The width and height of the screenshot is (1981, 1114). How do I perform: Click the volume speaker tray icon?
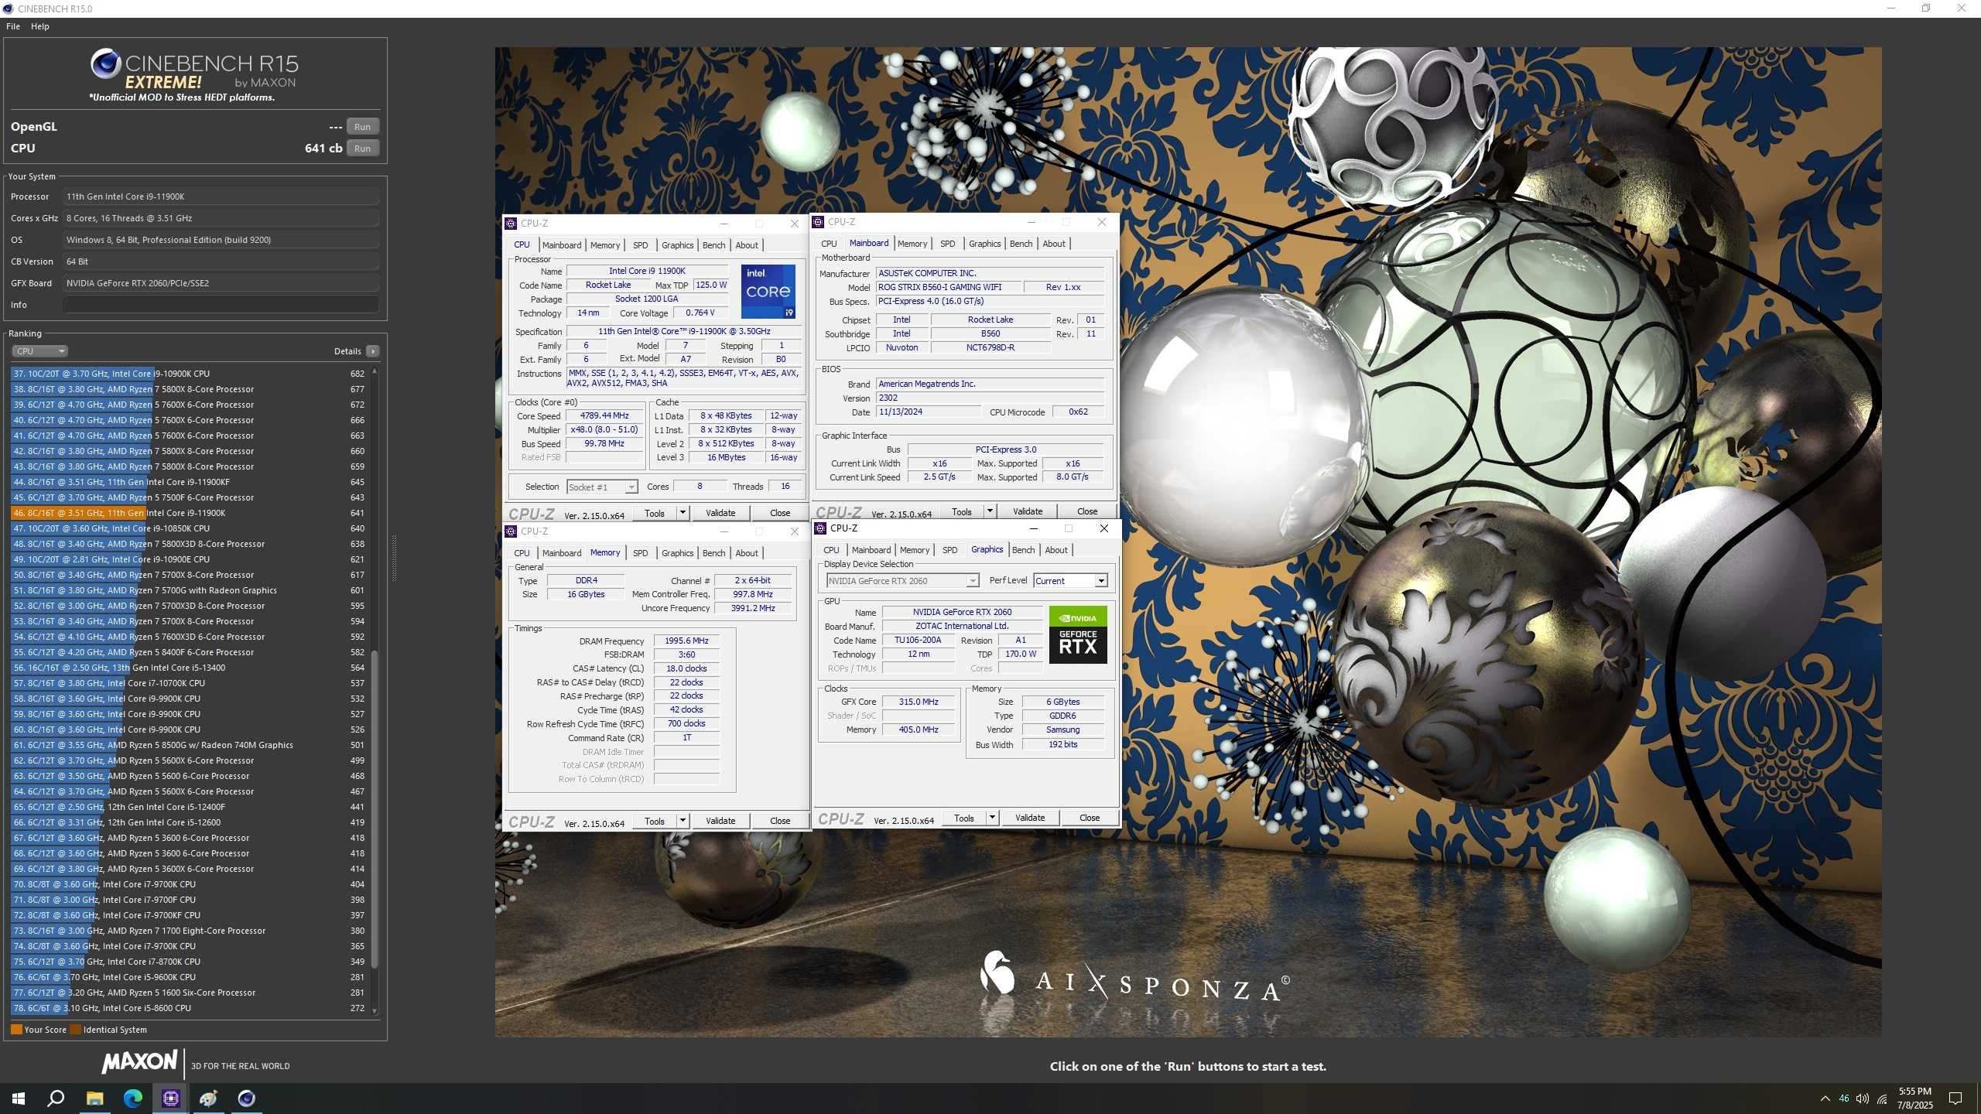point(1862,1099)
